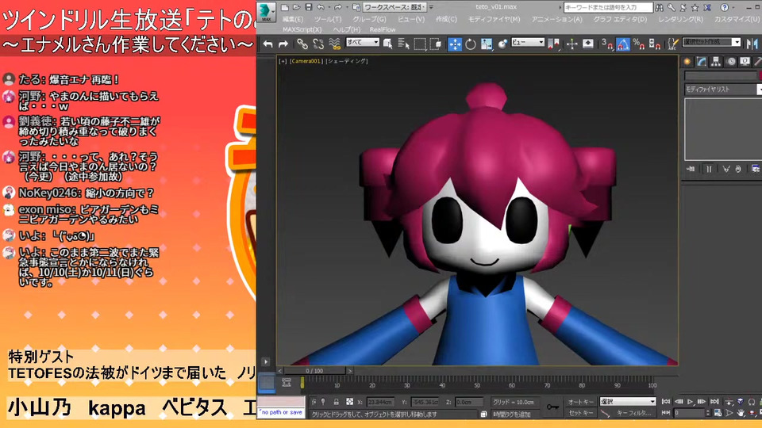Switch to the Motion command panel tab
This screenshot has height=428, width=762.
[x=730, y=62]
